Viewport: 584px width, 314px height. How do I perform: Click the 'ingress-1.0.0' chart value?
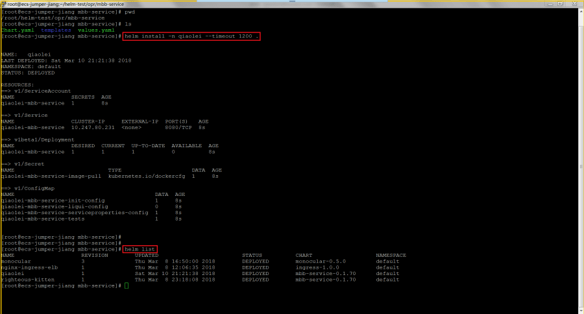317,267
